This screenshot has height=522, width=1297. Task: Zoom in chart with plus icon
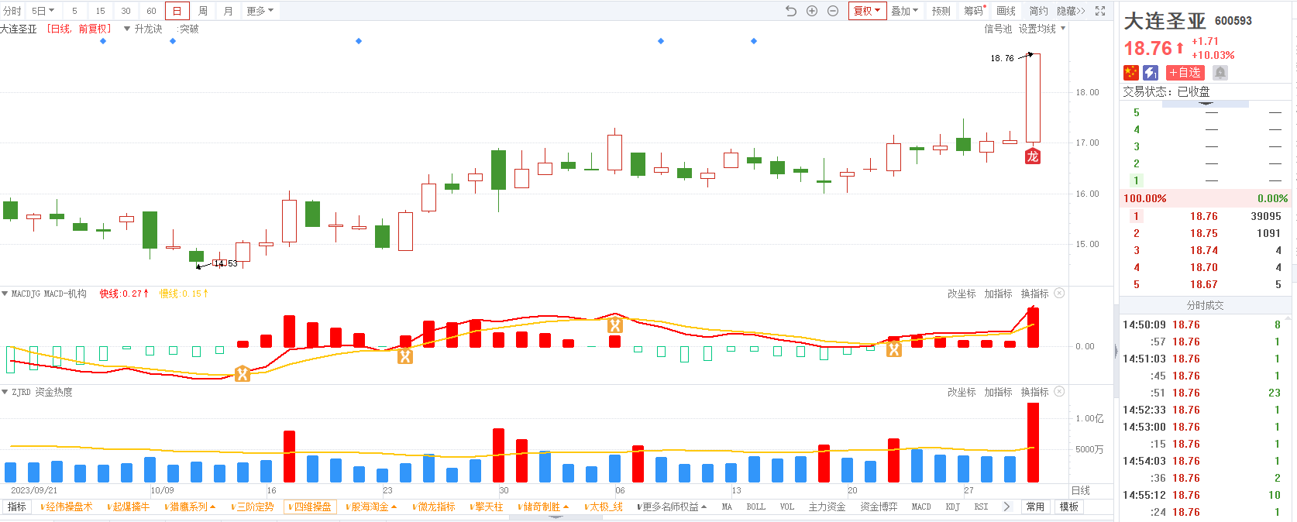[x=812, y=11]
